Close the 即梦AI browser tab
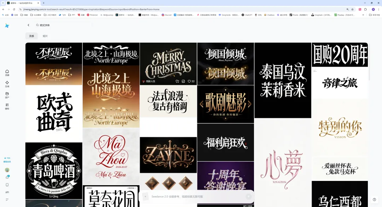382x207 pixels. click(38, 3)
